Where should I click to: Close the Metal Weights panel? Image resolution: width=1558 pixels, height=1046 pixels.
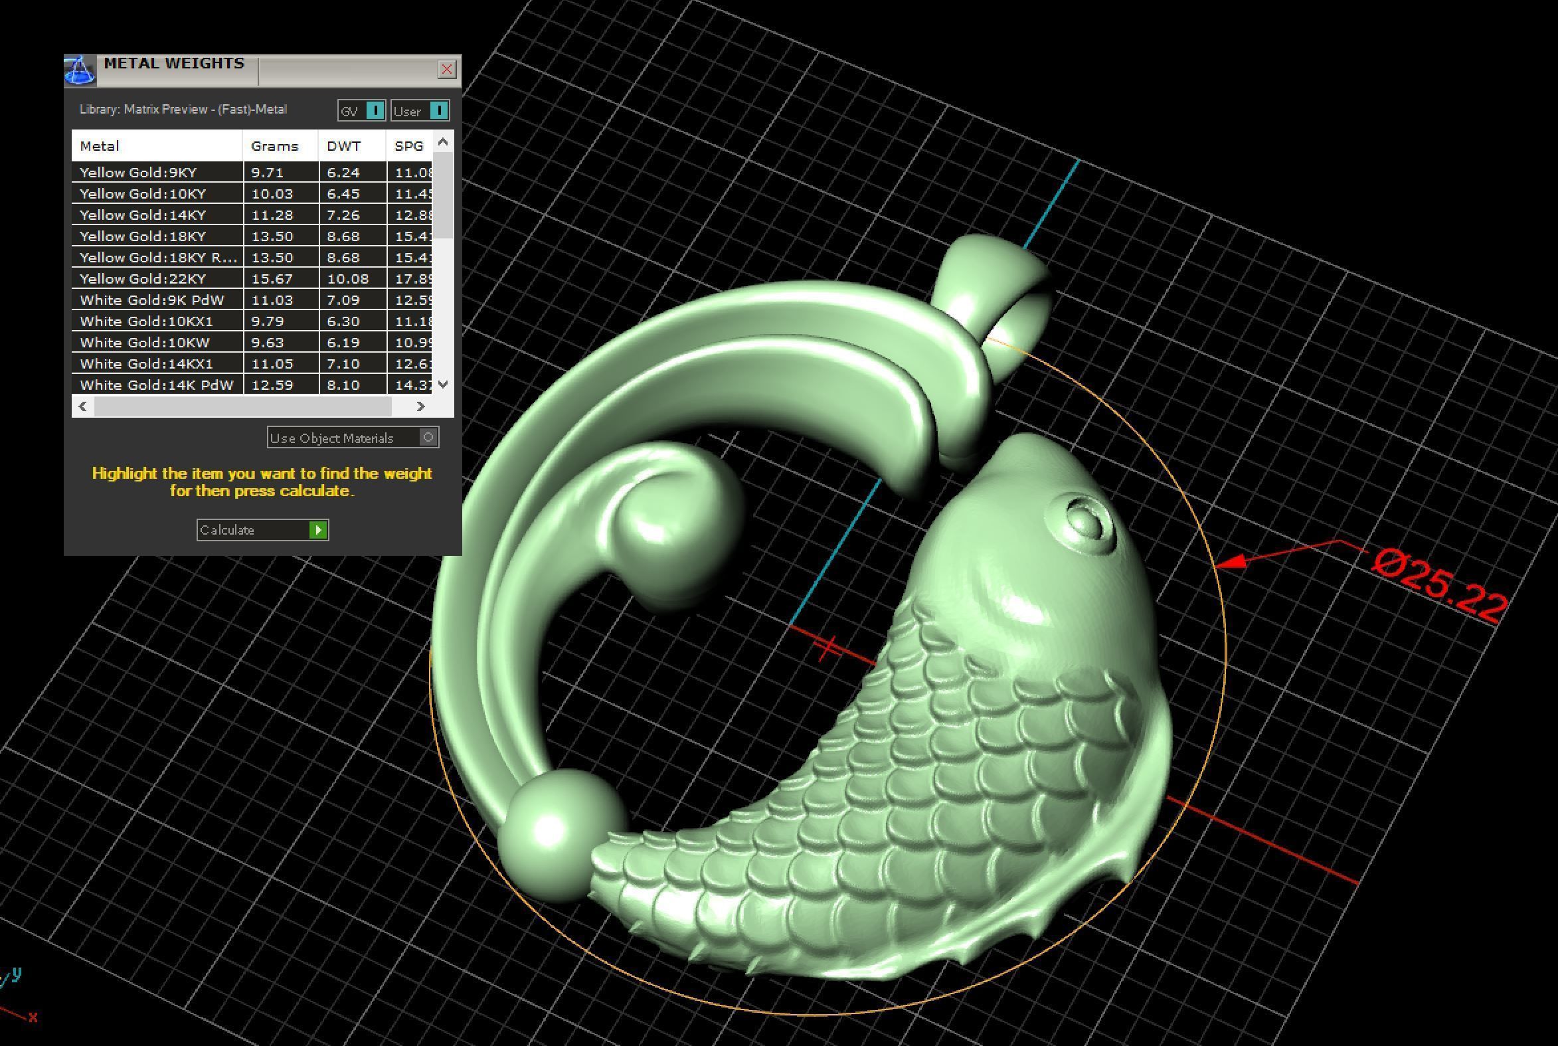click(446, 69)
